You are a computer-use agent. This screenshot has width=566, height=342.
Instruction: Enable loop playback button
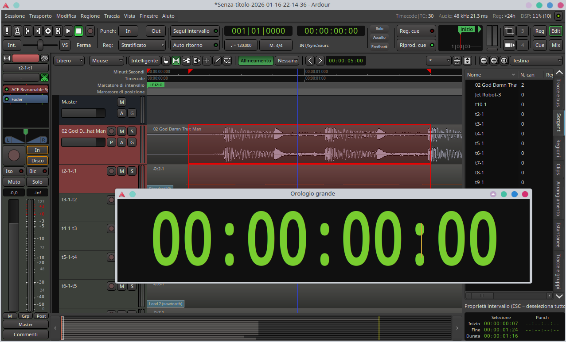tap(48, 31)
